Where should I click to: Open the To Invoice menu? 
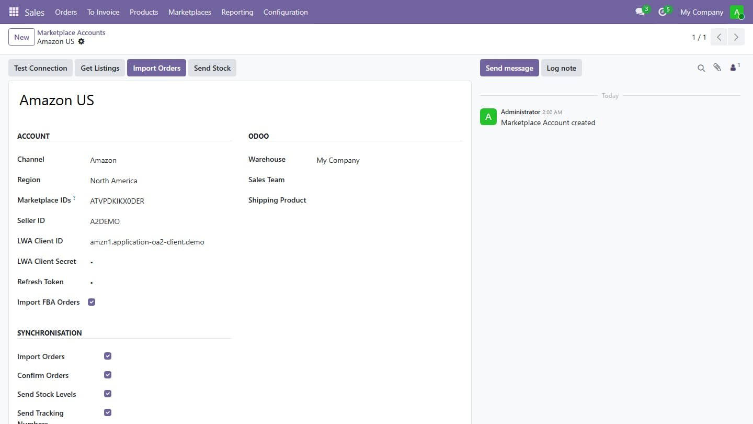[104, 12]
